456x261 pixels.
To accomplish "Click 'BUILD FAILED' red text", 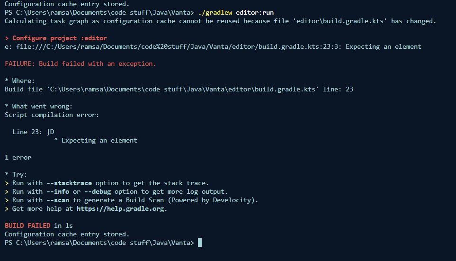I will (x=27, y=225).
